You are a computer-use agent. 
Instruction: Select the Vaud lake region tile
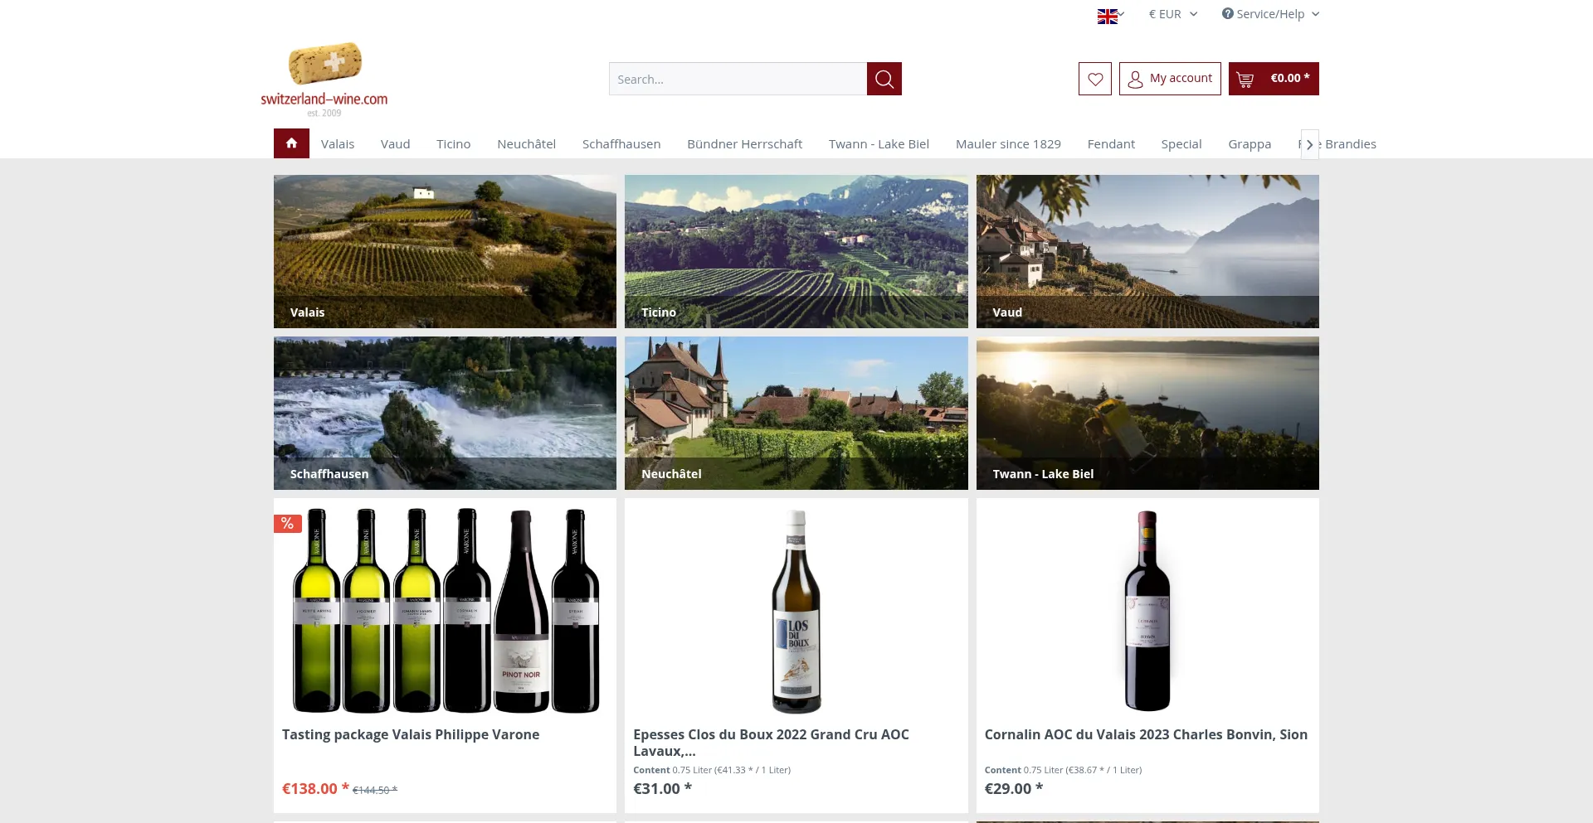(x=1147, y=251)
